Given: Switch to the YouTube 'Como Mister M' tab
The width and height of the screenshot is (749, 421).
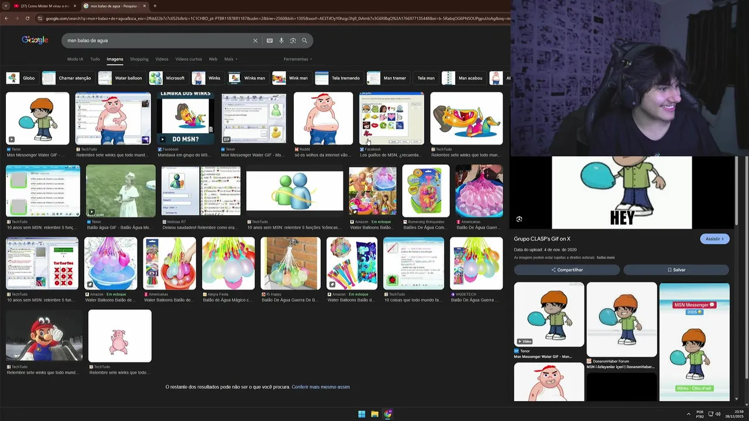Looking at the screenshot, I should (x=44, y=6).
